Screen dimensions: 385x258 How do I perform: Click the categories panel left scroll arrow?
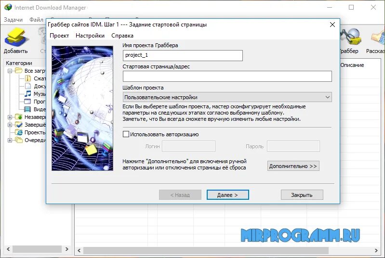(8, 249)
